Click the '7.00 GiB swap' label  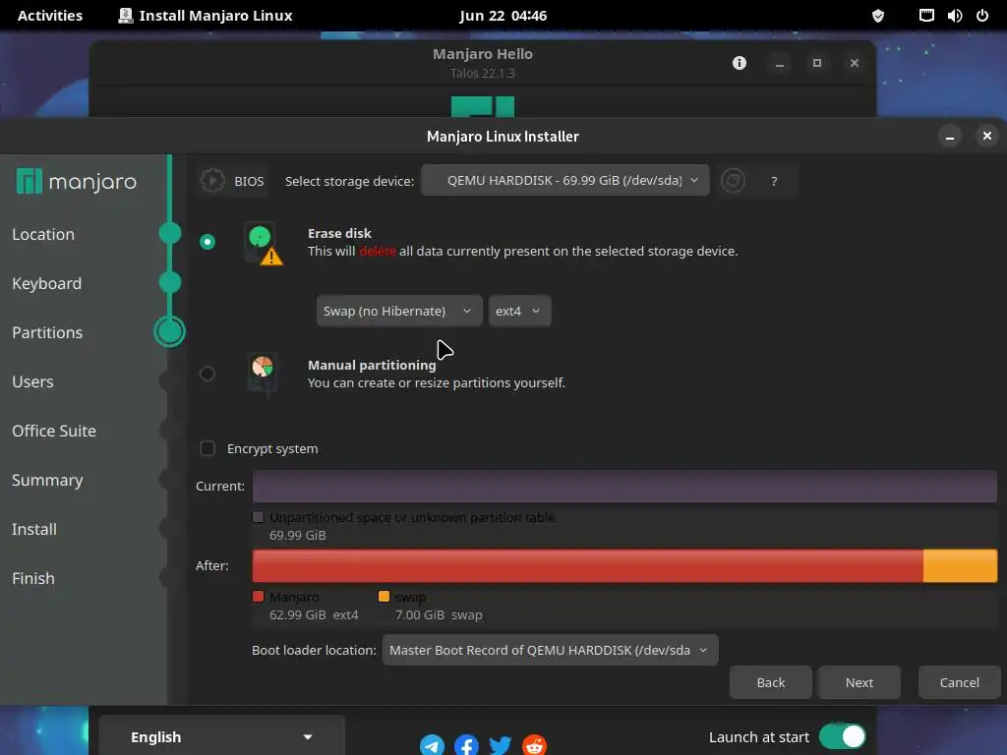point(439,614)
